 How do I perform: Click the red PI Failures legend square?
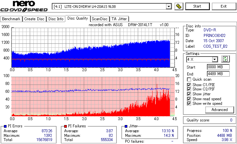[x=65, y=126]
